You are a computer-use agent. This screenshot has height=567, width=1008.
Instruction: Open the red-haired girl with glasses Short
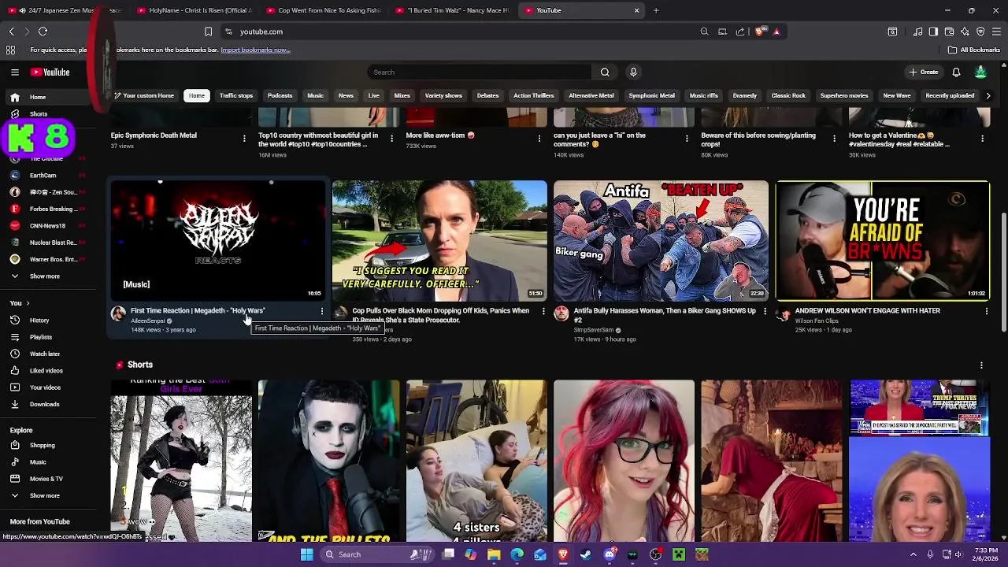(x=624, y=461)
